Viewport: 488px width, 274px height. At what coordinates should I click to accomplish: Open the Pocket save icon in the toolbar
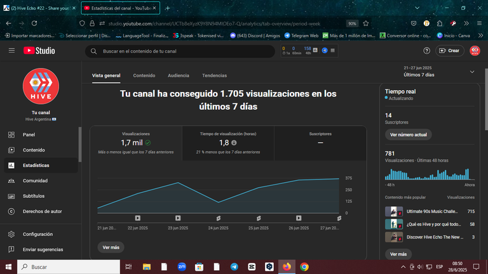click(413, 23)
